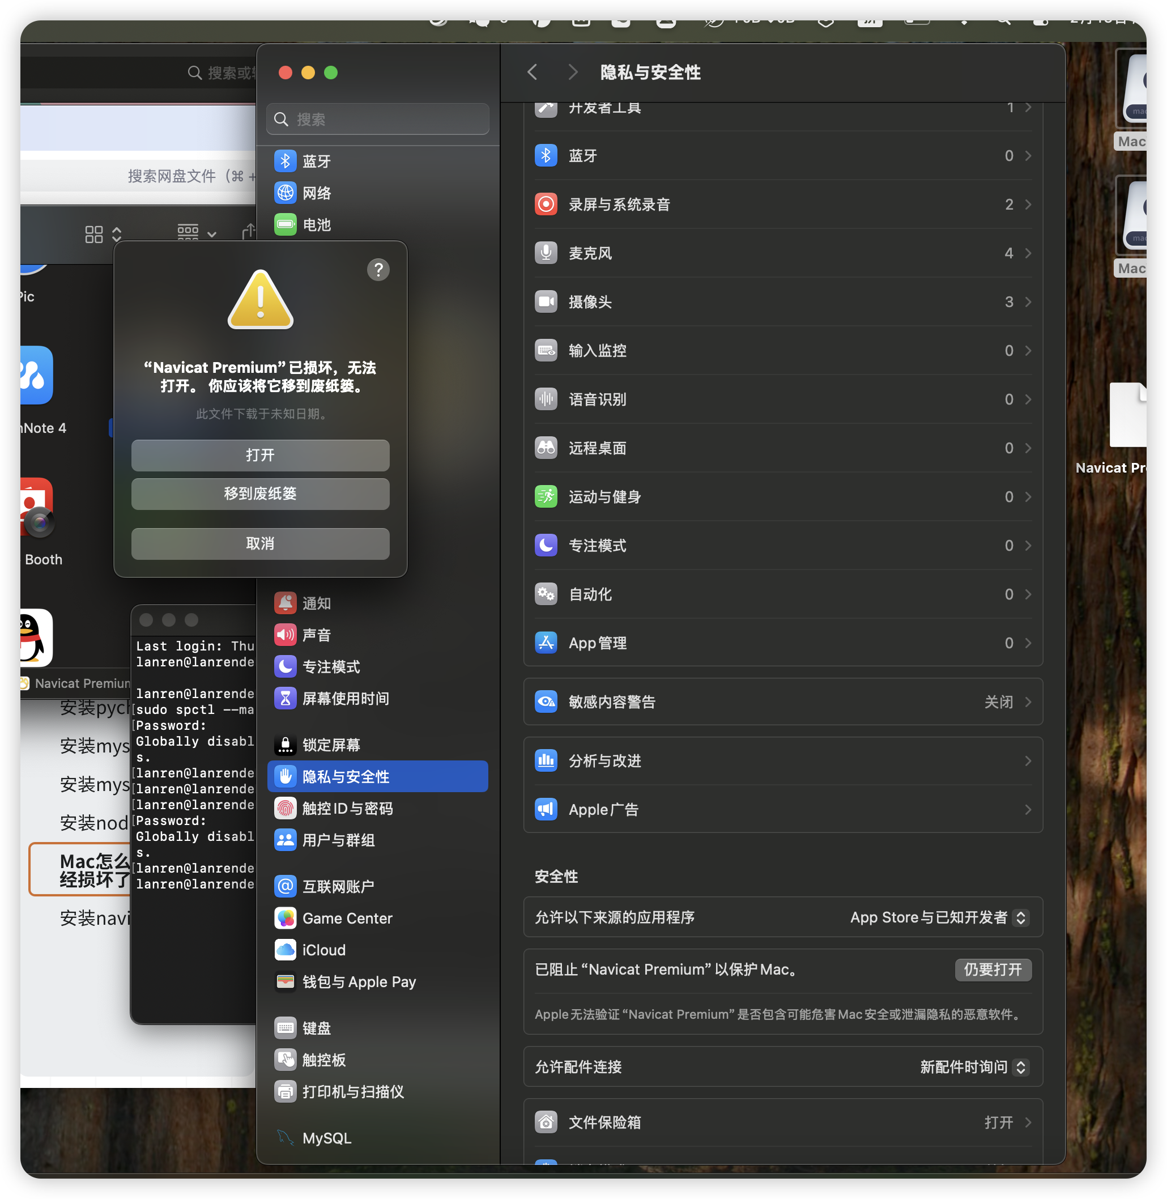Expand the 文件保险箱 row chevron
1167x1199 pixels.
point(1028,1123)
